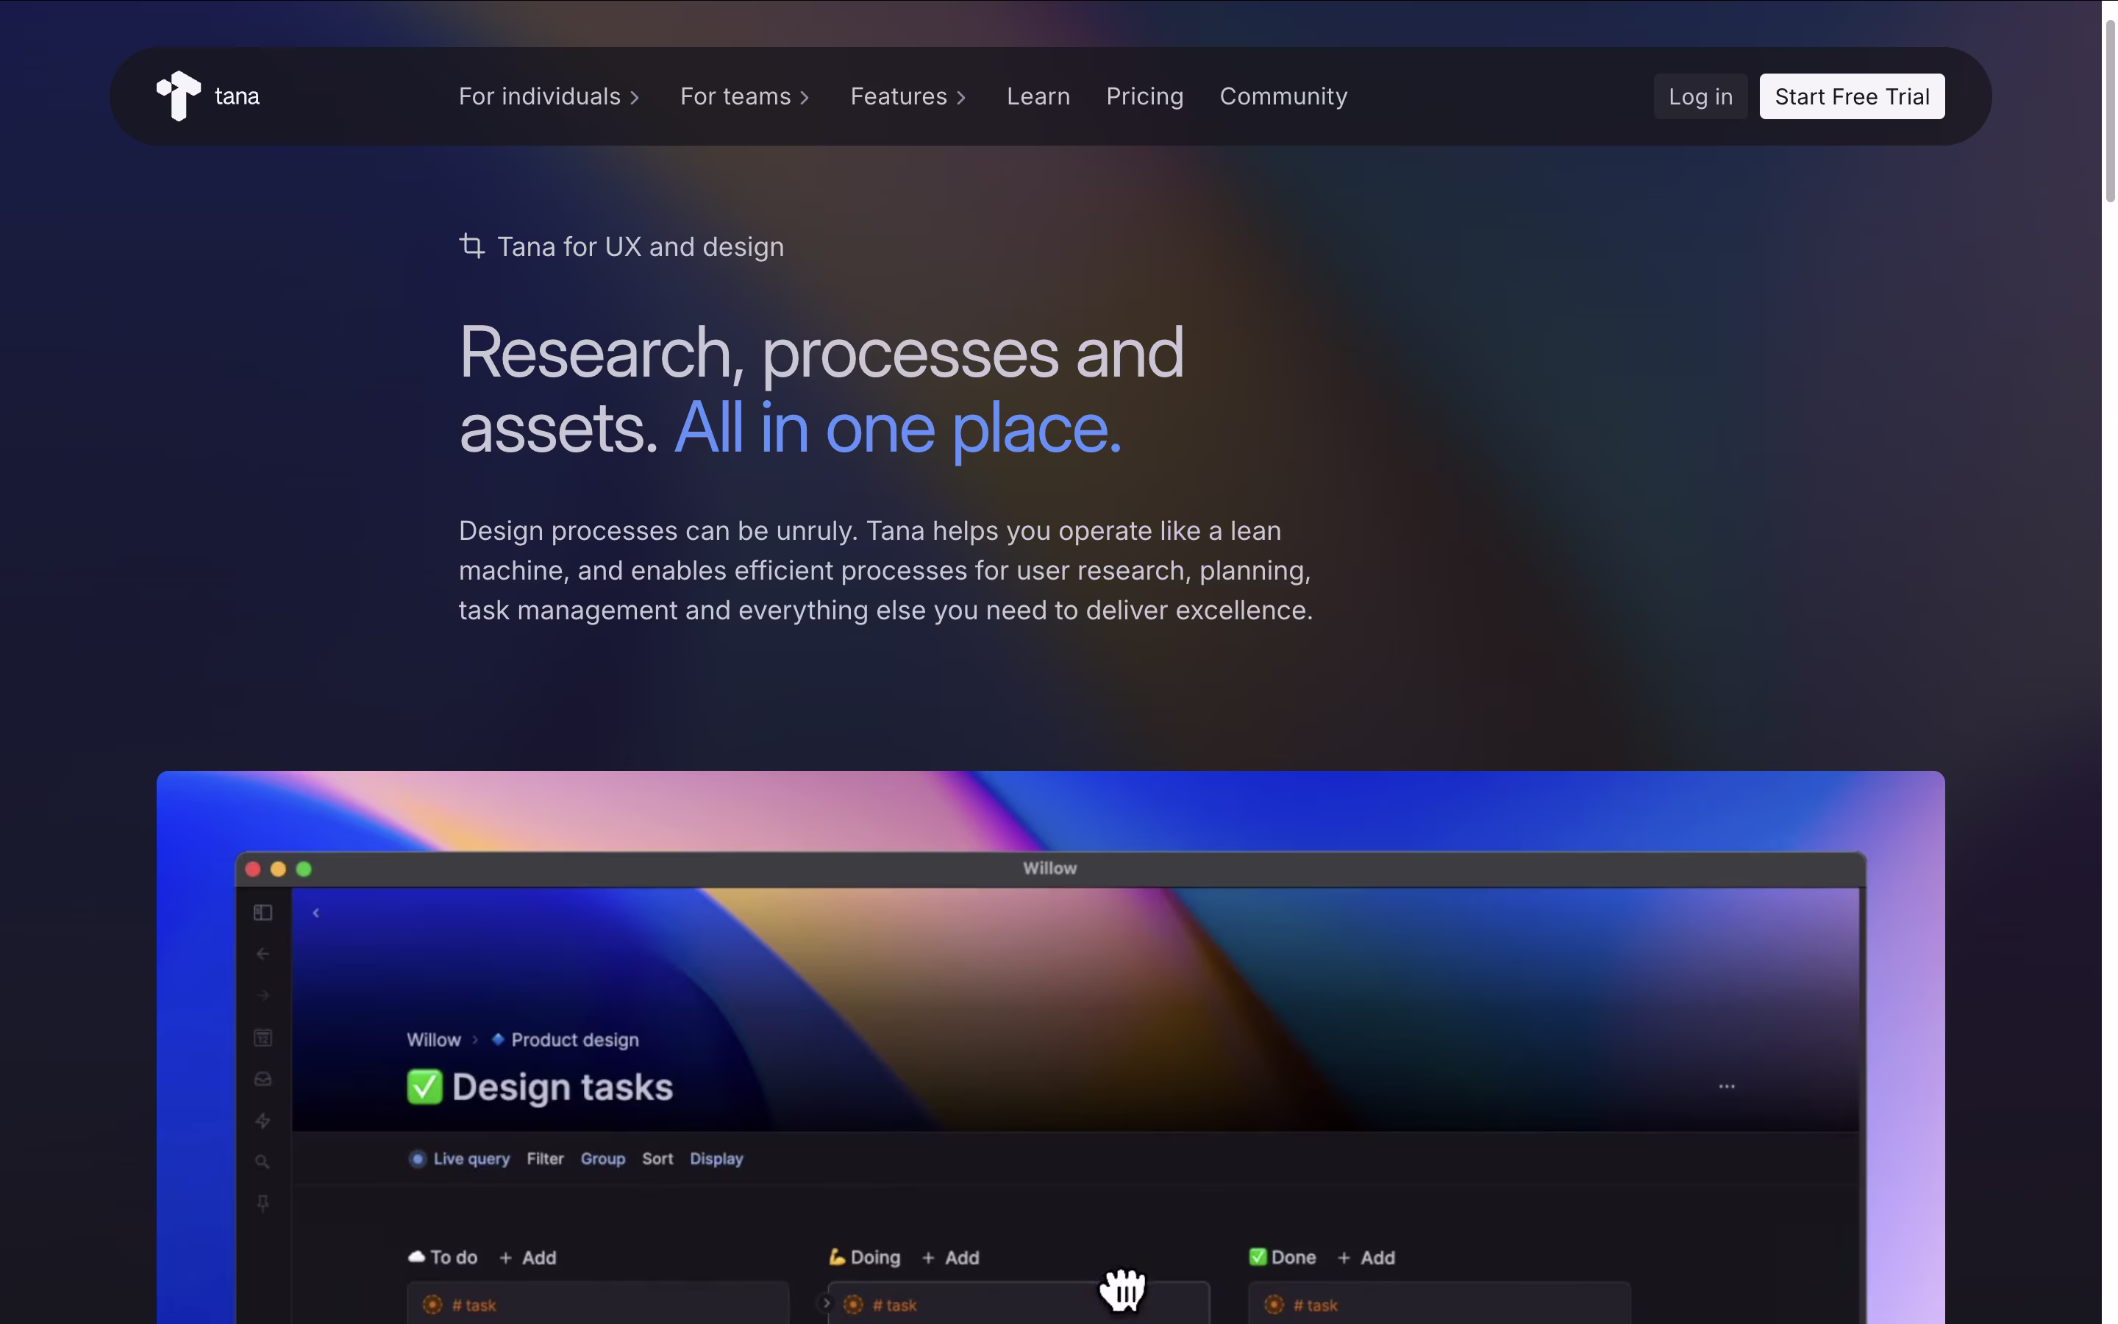Expand the For teams menu
Image resolution: width=2118 pixels, height=1324 pixels.
pos(745,96)
